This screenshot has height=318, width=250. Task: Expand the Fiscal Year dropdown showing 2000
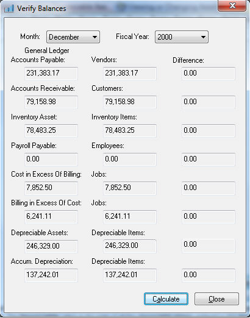pyautogui.click(x=182, y=37)
